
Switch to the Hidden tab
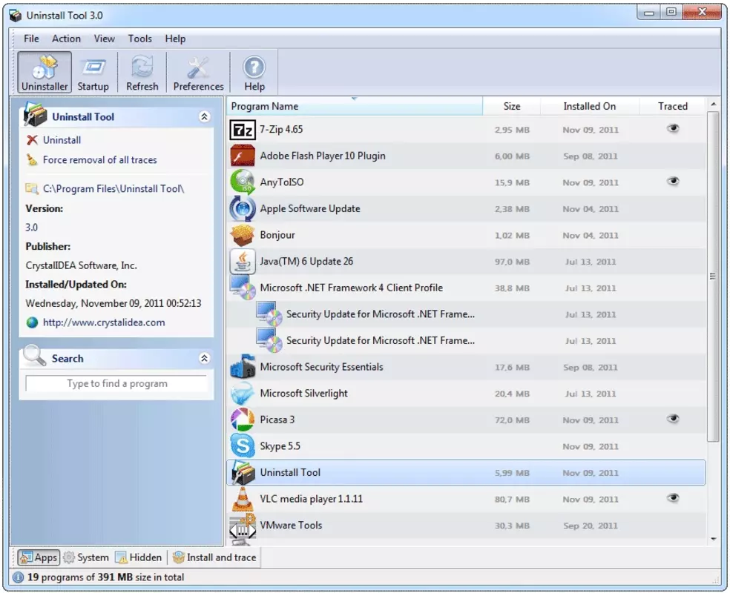[139, 557]
